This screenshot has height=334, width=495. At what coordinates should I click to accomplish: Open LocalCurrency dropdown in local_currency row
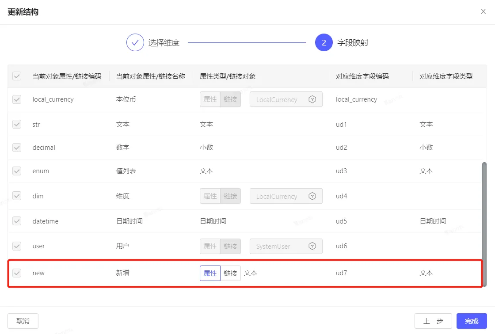(x=286, y=99)
